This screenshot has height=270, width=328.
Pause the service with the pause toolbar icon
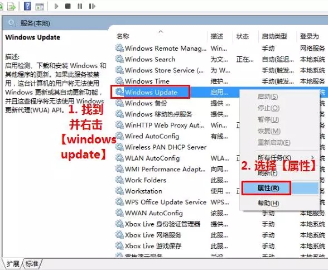click(x=80, y=6)
